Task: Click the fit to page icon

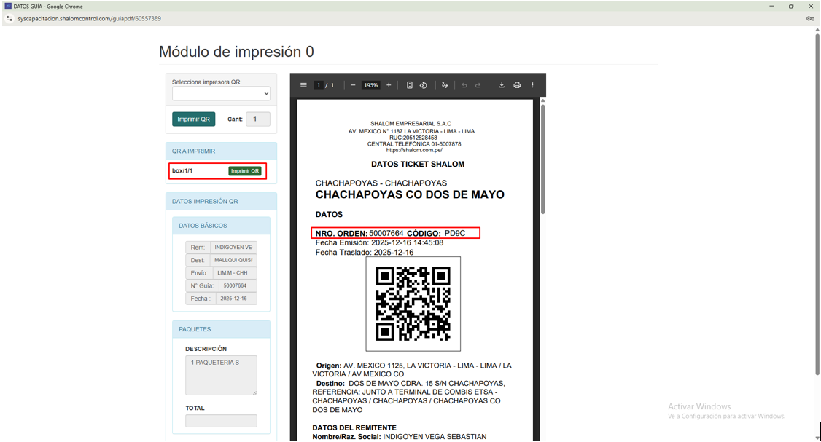Action: coord(410,85)
